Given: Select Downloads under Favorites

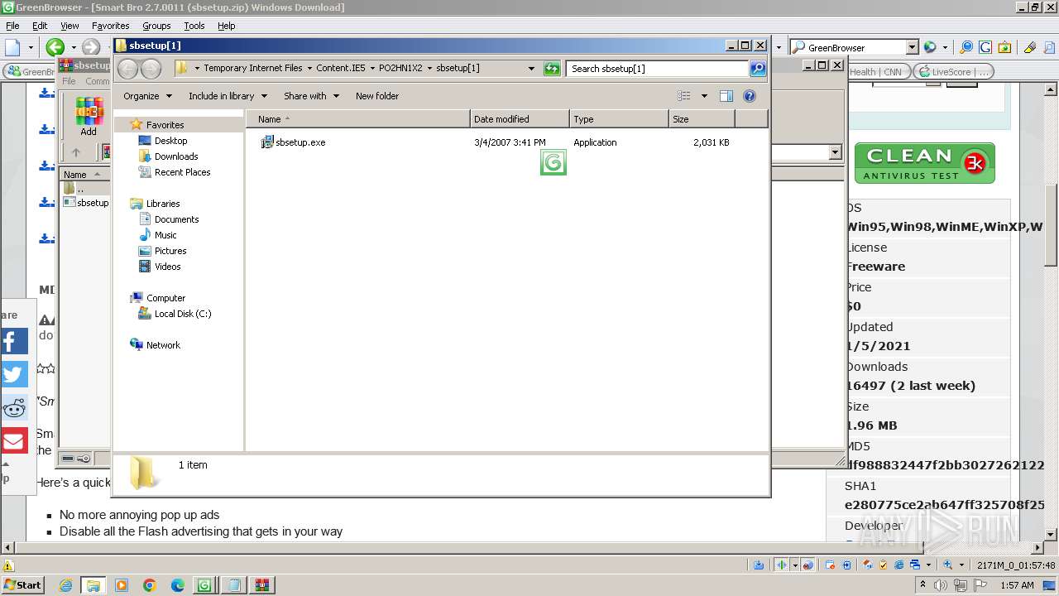Looking at the screenshot, I should [168, 156].
